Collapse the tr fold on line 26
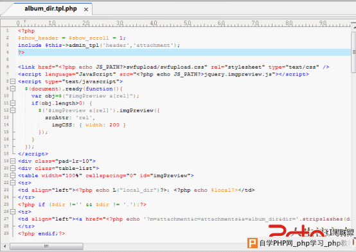 [13, 212]
